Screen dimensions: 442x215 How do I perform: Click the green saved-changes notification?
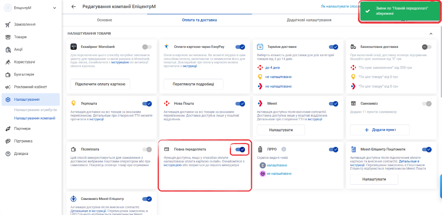coord(399,11)
